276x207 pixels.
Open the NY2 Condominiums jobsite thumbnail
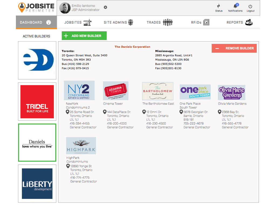pos(79,91)
